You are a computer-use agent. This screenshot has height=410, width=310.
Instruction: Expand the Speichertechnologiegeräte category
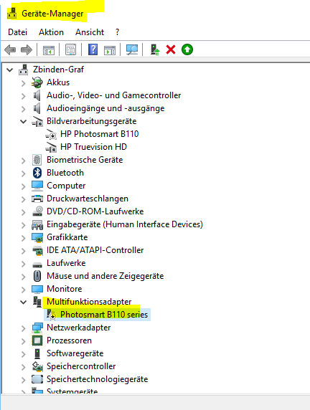click(23, 380)
